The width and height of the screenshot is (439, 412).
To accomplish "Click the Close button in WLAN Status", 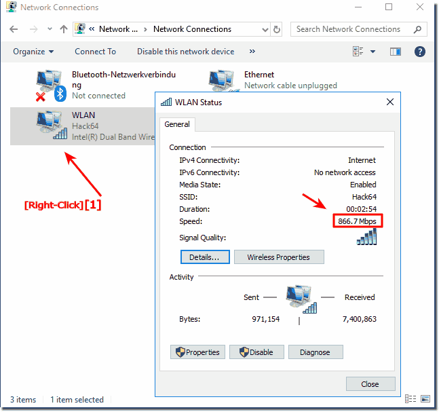I will 370,384.
